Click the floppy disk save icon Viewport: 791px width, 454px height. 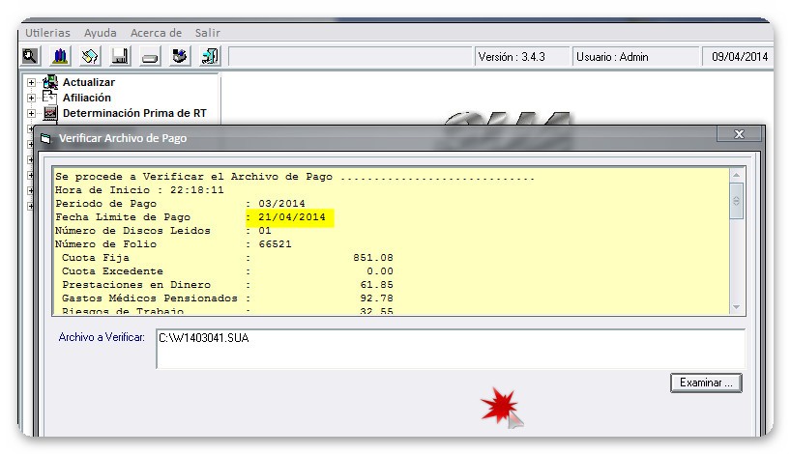(120, 57)
